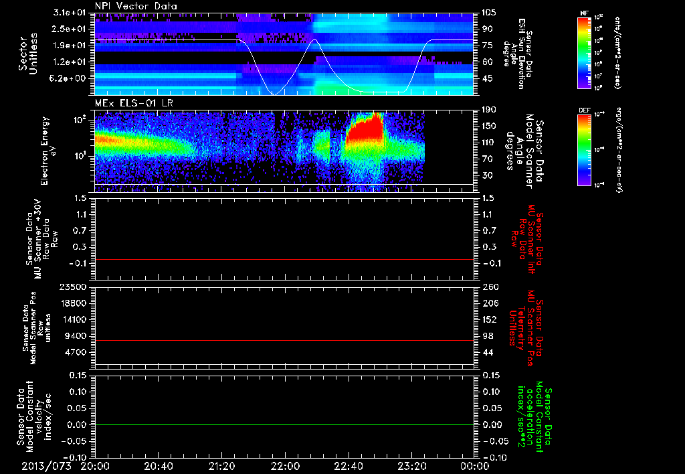Click the red line in the MU Scanner +30V panel
Screen dimensions: 685x474
tap(284, 259)
